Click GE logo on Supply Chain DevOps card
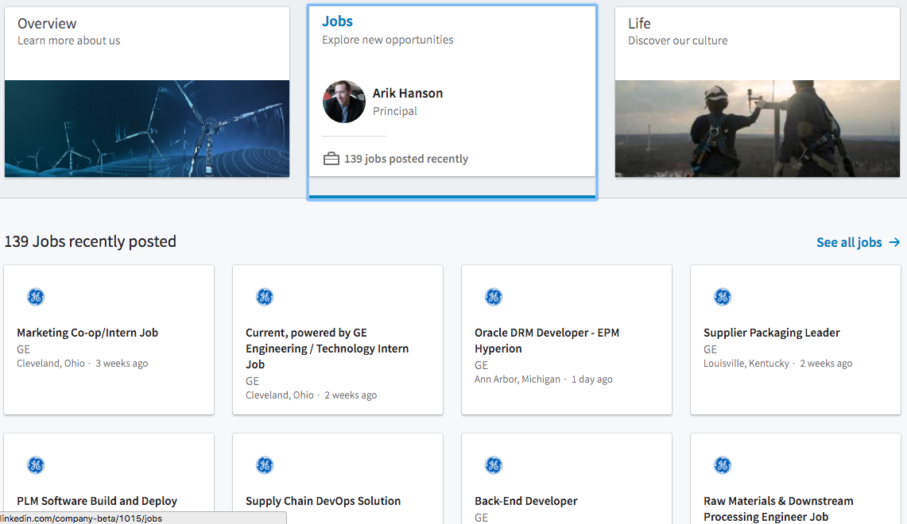The width and height of the screenshot is (907, 524). click(x=265, y=465)
